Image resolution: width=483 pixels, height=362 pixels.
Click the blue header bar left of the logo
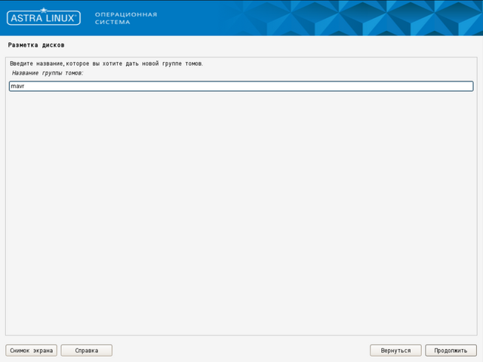click(3, 18)
